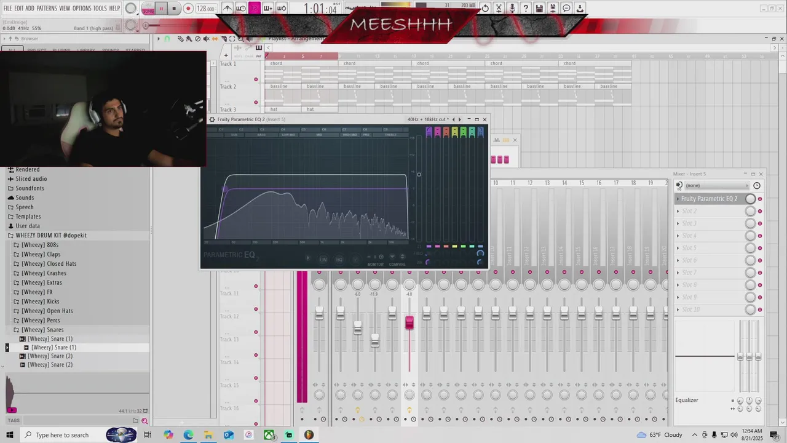This screenshot has width=787, height=443.
Task: Open File Explorer from the taskbar
Action: (x=208, y=435)
